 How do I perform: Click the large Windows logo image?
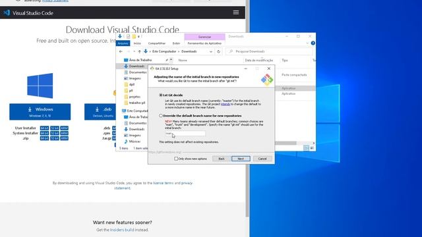(x=40, y=86)
